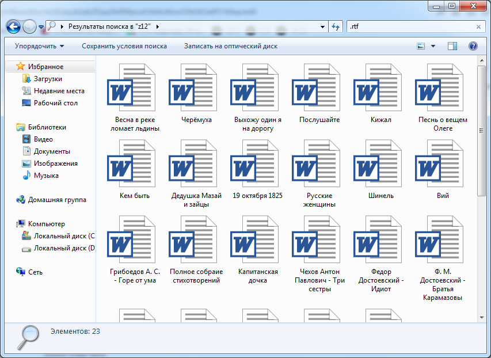The height and width of the screenshot is (358, 491).
Task: Click inside the .rtf search field
Action: click(411, 26)
